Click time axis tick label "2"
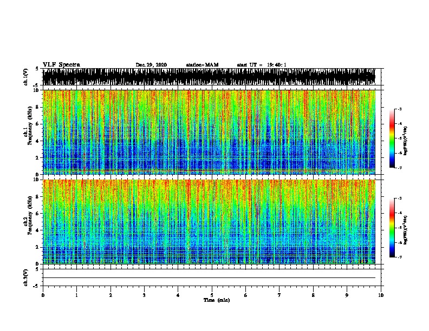429x331 pixels. coord(110,295)
